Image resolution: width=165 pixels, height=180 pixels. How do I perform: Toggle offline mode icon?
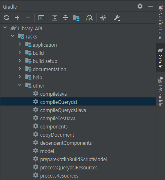(103, 18)
